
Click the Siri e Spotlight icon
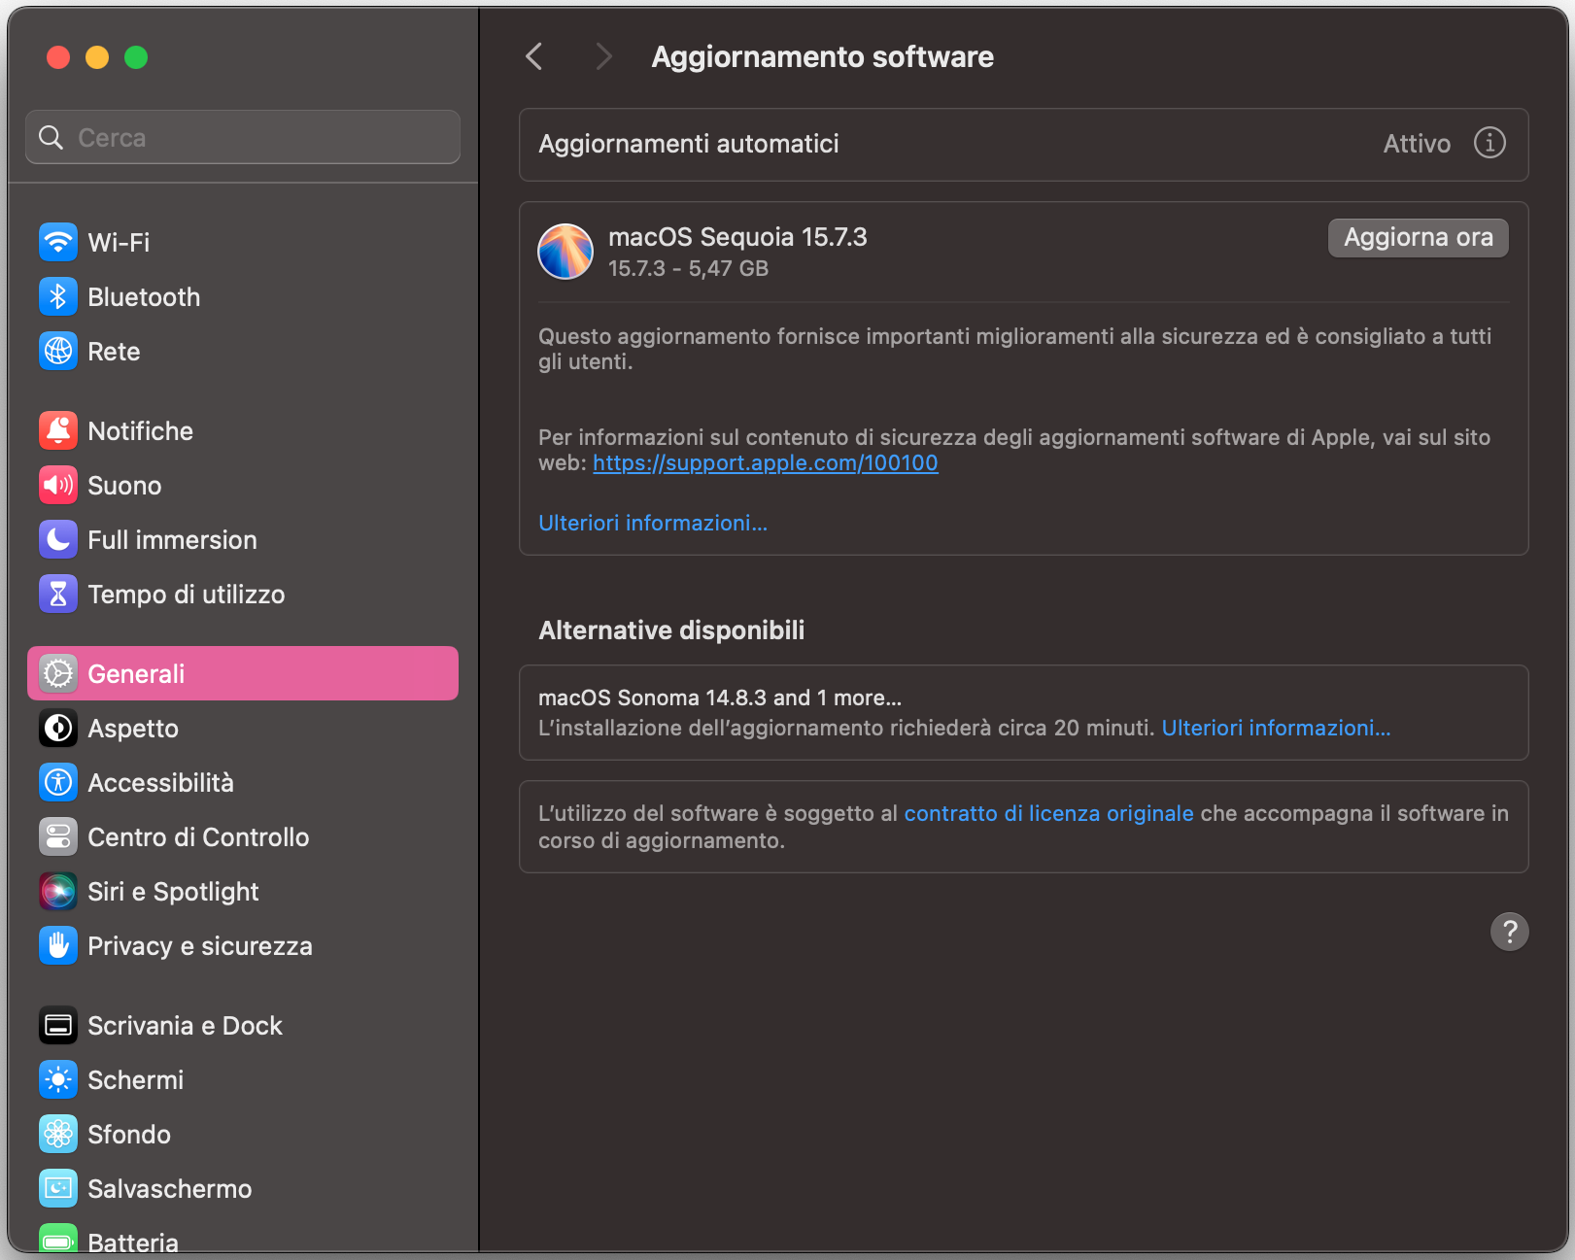[58, 891]
